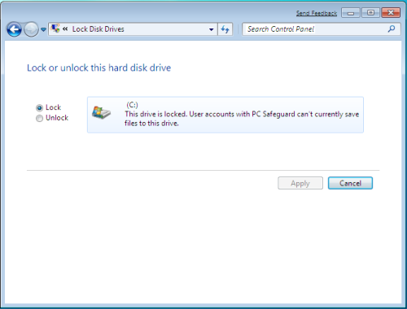Click the 'Lock or unlock this hard disk drive' heading

99,67
